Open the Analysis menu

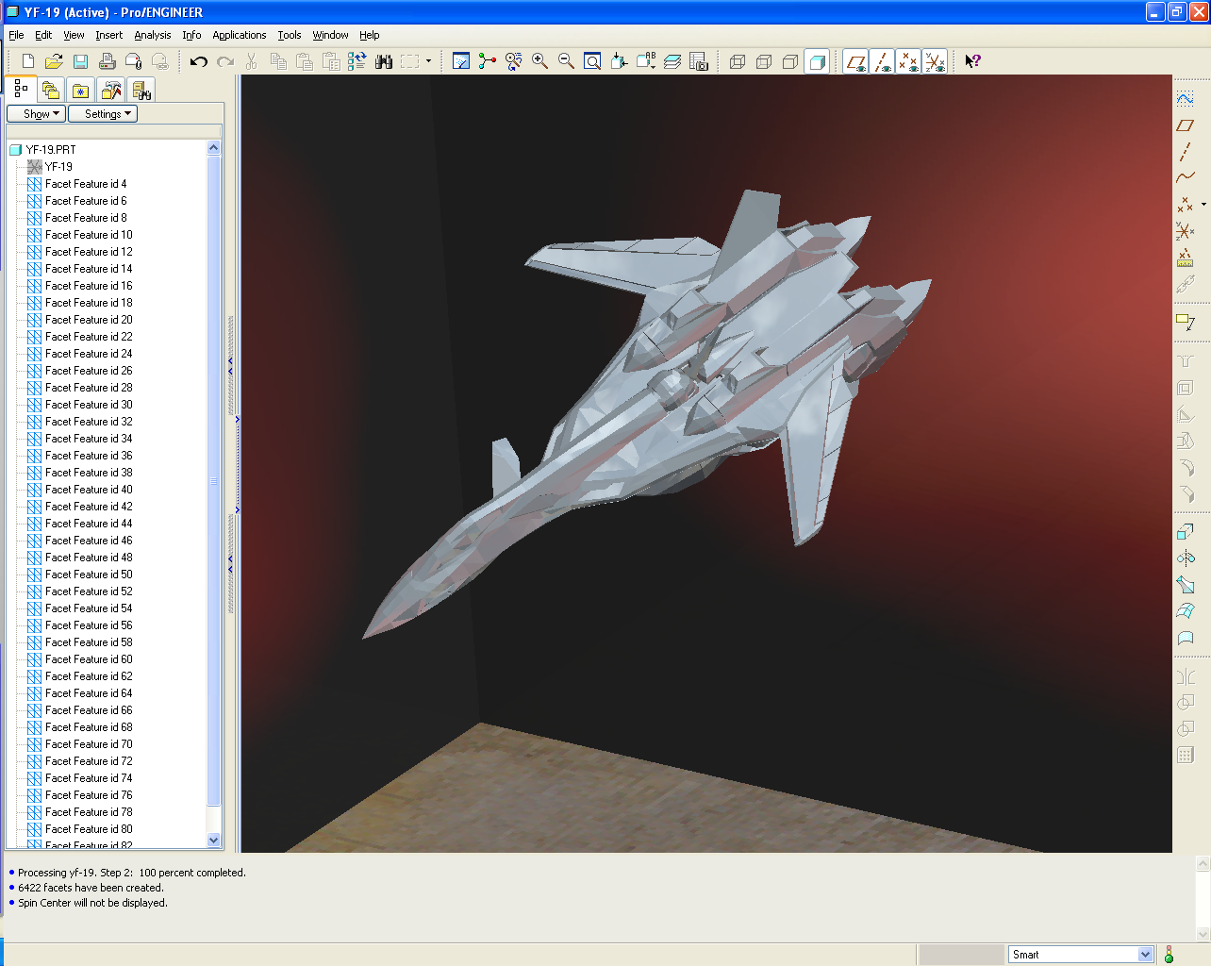[x=153, y=35]
